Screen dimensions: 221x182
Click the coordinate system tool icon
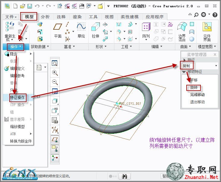coord(67,39)
